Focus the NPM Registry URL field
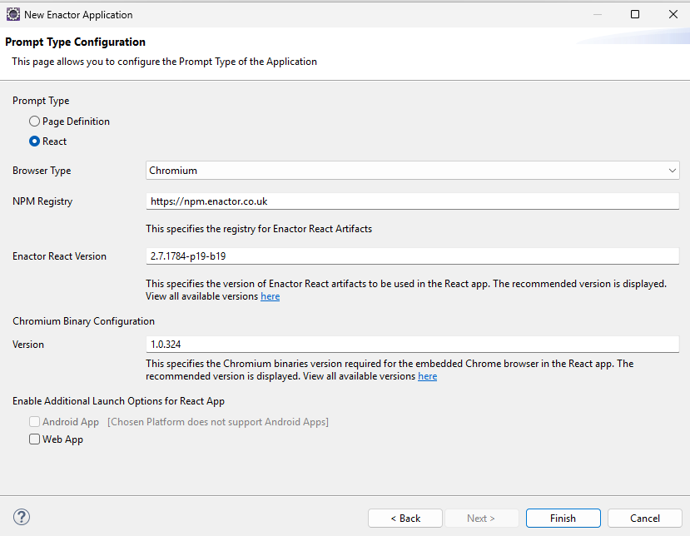This screenshot has height=536, width=690. point(412,201)
